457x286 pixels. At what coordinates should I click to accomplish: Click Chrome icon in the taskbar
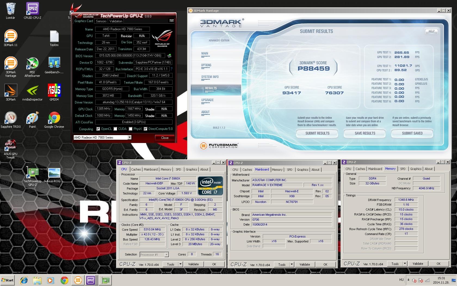click(x=64, y=280)
